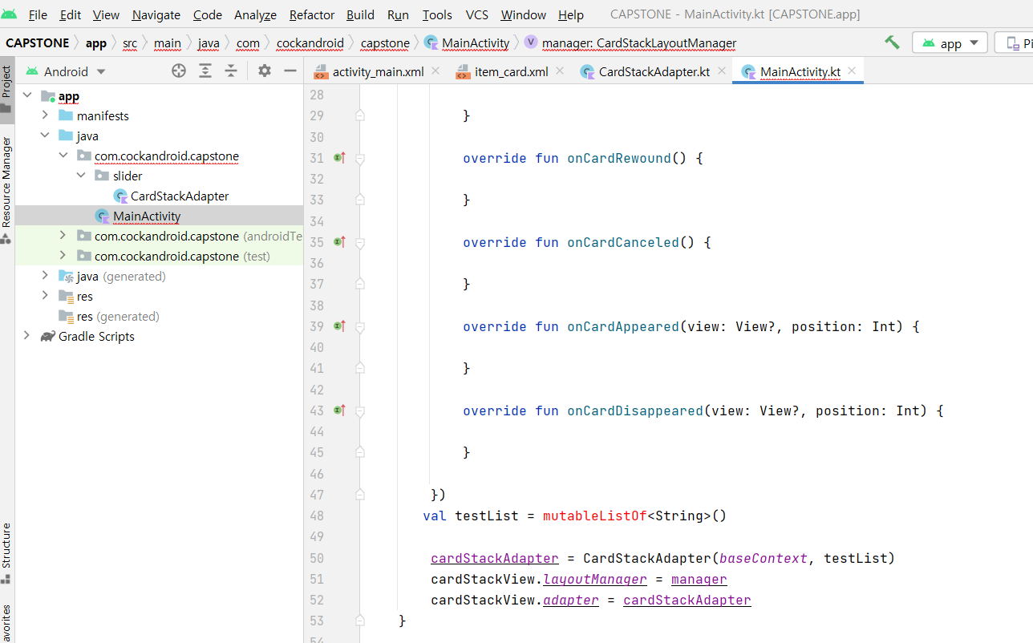The image size is (1033, 643).
Task: Open the app run configuration dropdown
Action: (x=950, y=43)
